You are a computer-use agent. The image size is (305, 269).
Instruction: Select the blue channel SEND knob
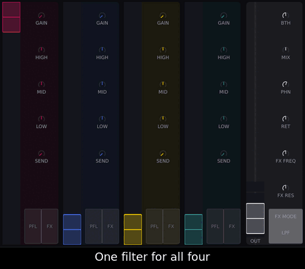tap(102, 154)
